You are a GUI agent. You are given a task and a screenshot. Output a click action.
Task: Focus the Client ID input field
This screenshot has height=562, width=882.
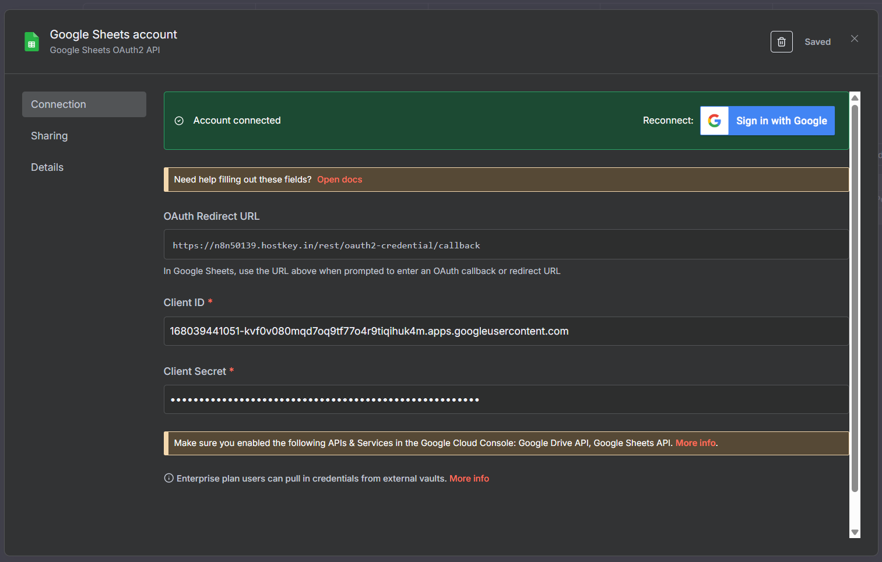click(505, 331)
